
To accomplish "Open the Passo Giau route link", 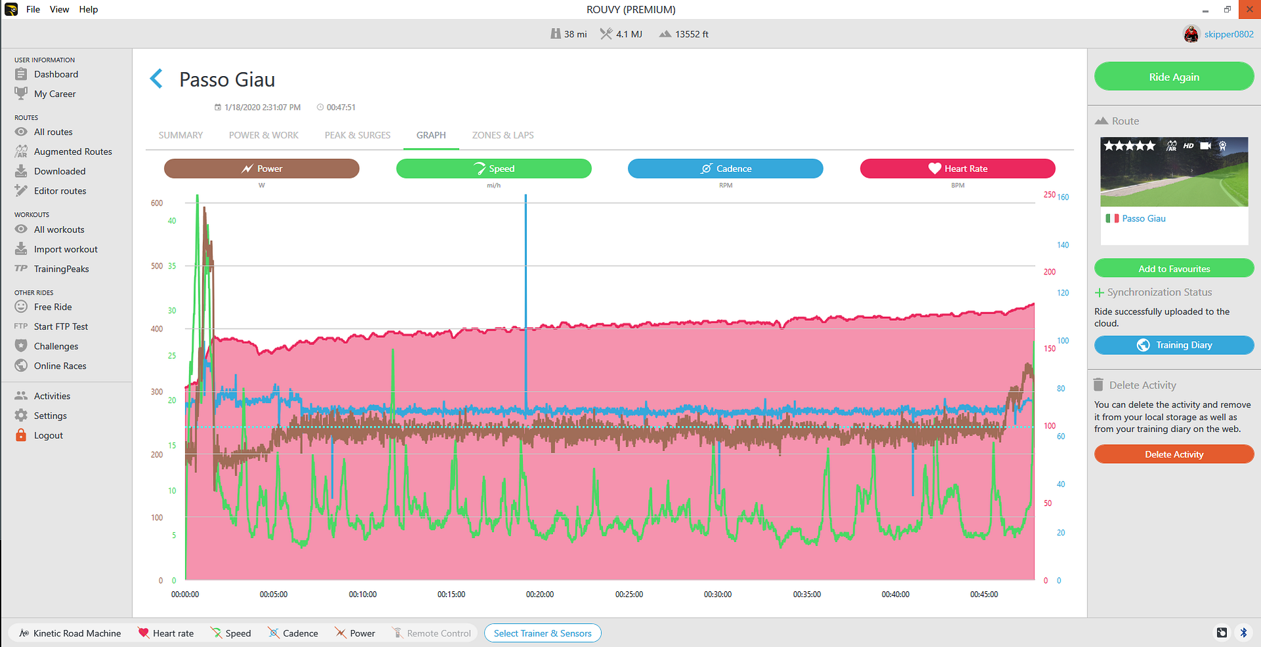I will [1143, 219].
